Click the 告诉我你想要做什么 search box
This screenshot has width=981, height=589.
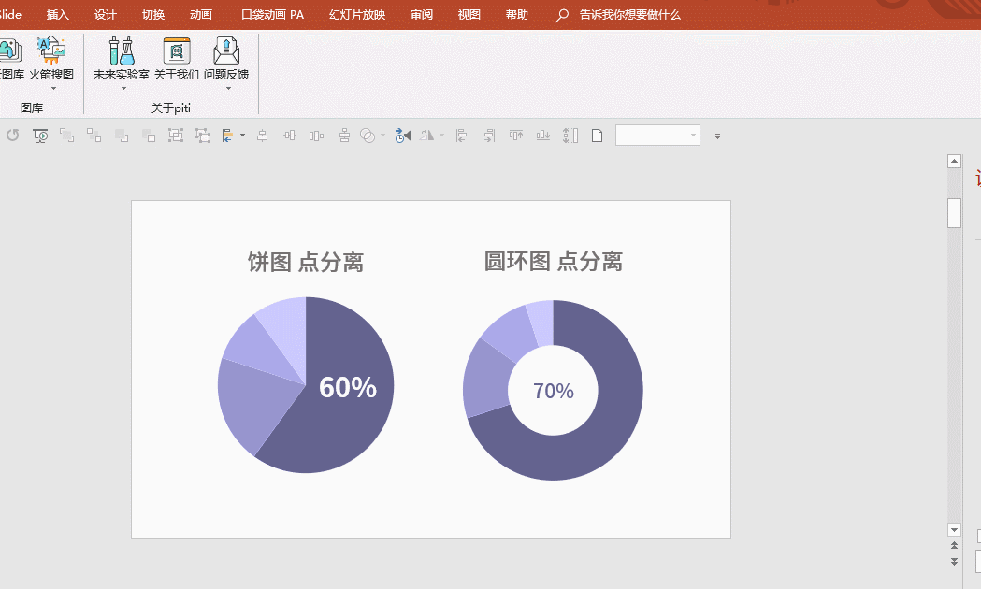(x=629, y=14)
